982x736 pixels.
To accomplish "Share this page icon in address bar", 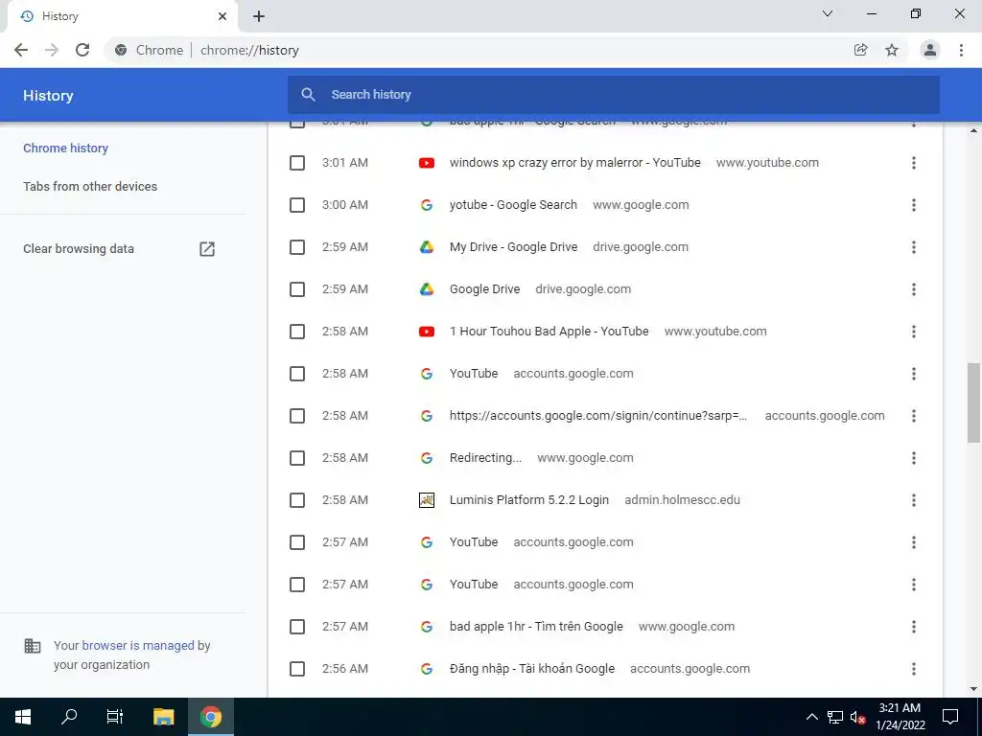I will [x=861, y=50].
